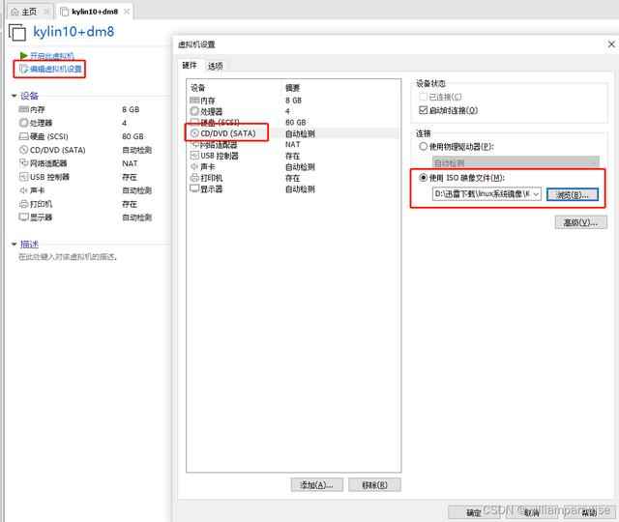Click 取消 button in settings dialog
619x522 pixels.
[531, 512]
